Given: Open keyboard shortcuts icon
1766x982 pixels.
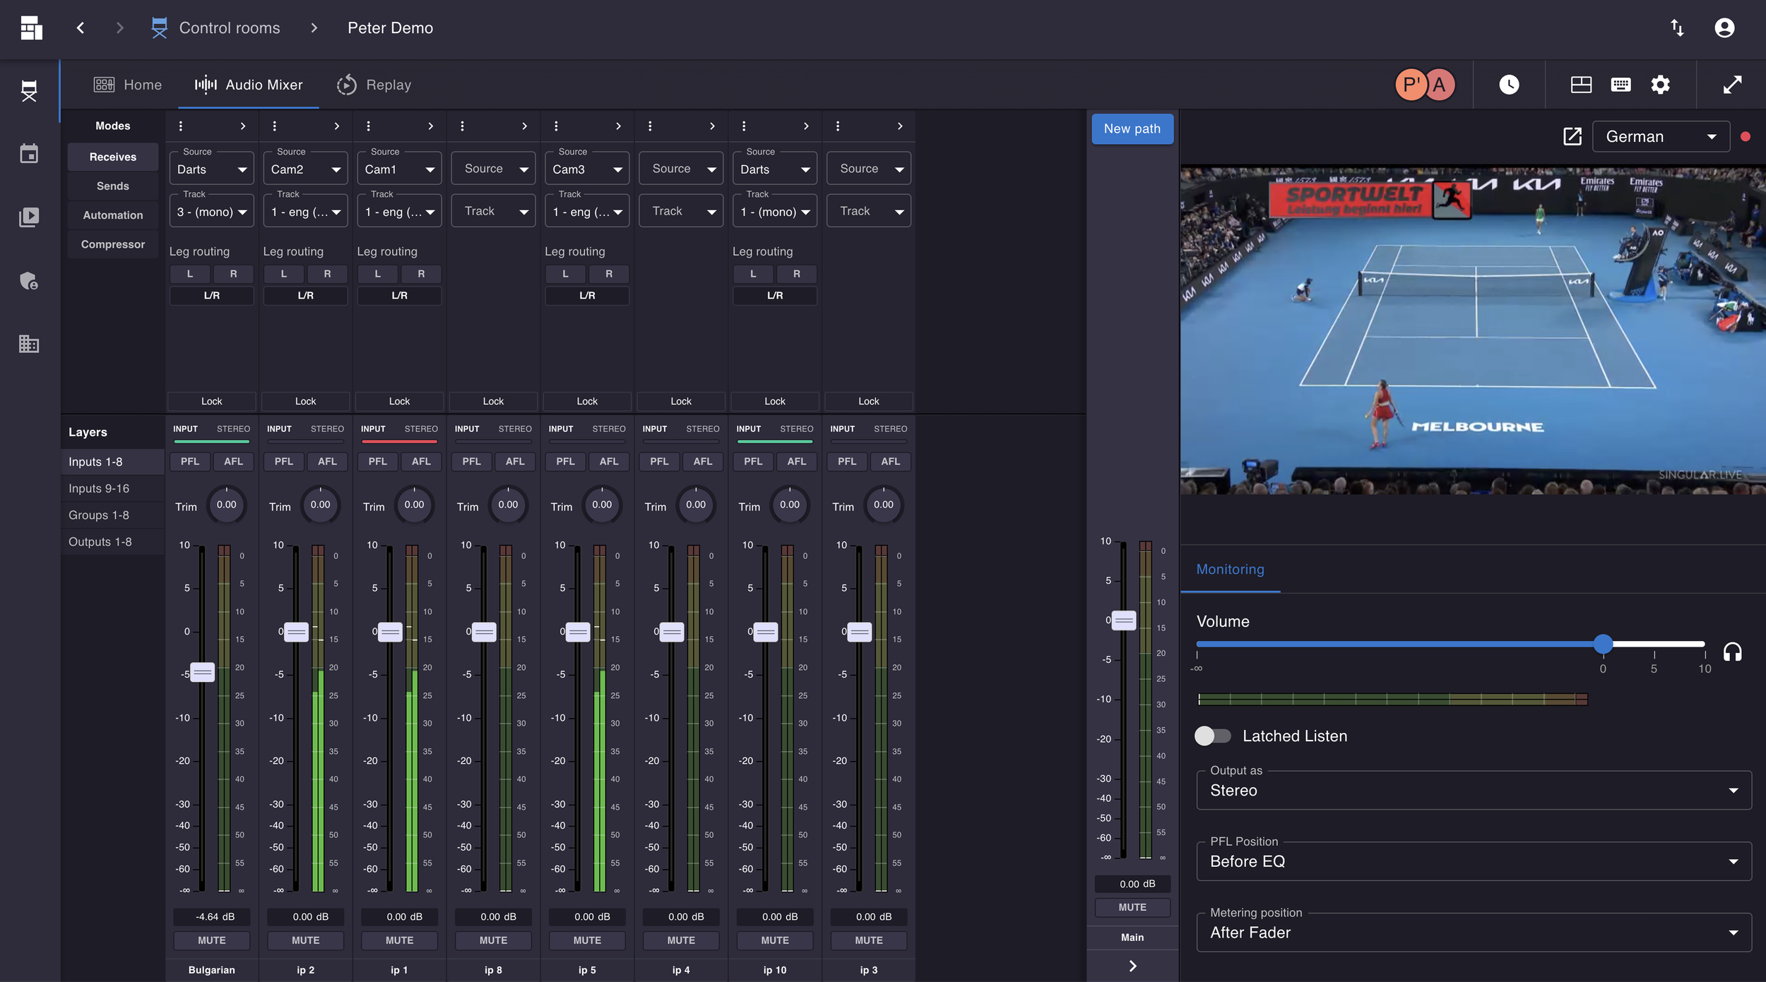Looking at the screenshot, I should 1620,85.
